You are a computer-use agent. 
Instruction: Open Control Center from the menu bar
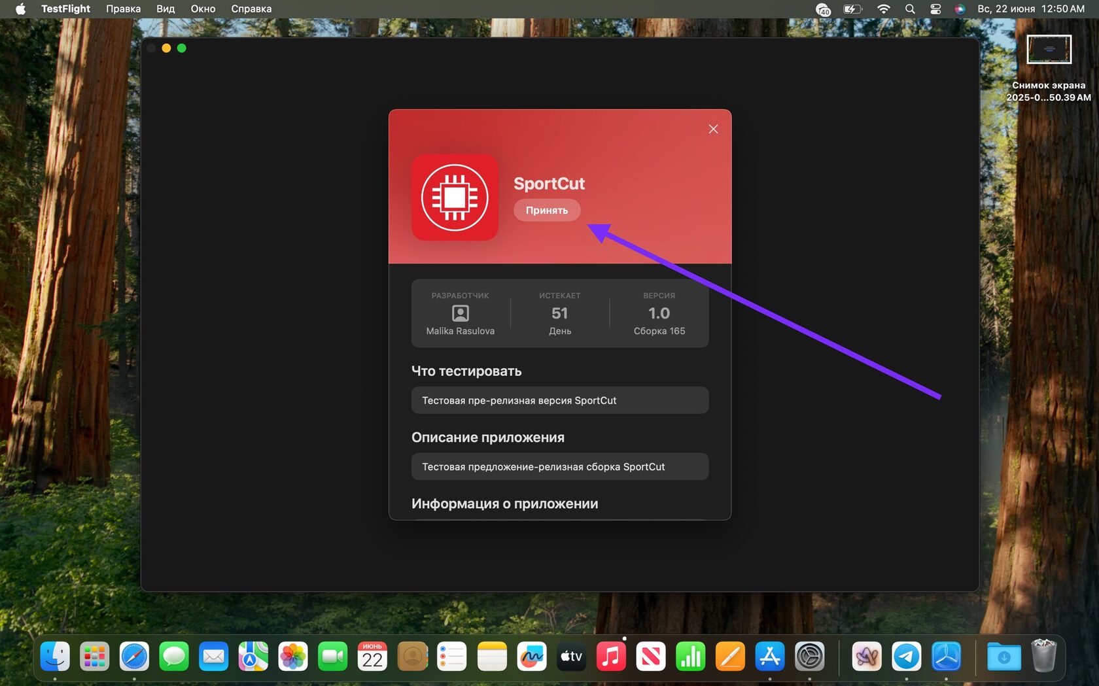click(x=935, y=9)
